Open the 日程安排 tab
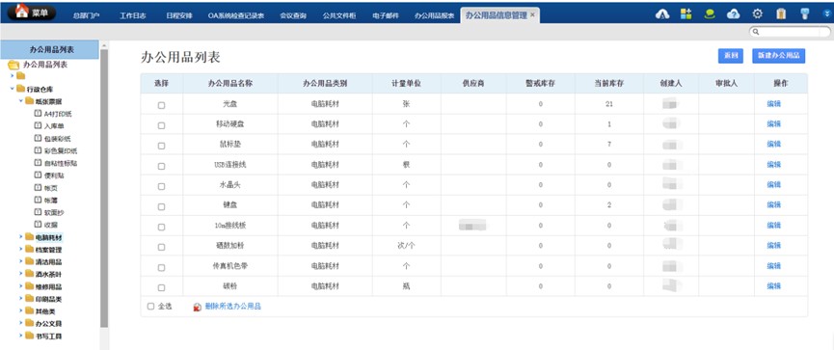This screenshot has height=350, width=834. [x=179, y=16]
